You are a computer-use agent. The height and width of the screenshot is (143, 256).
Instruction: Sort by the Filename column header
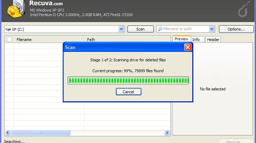pyautogui.click(x=49, y=40)
